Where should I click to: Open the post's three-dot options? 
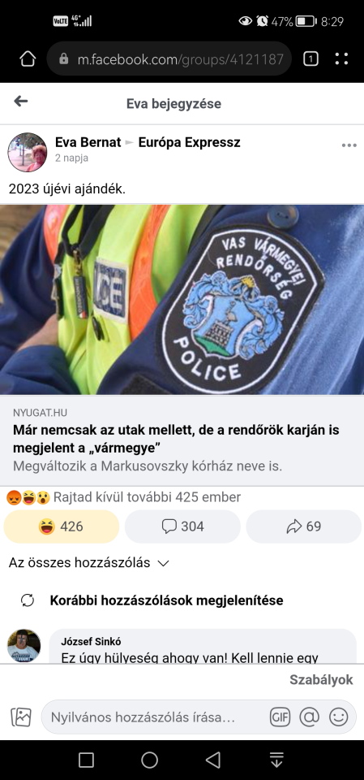click(349, 145)
